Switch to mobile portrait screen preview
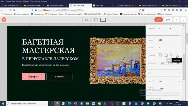This screenshot has width=188, height=106. 82,20
